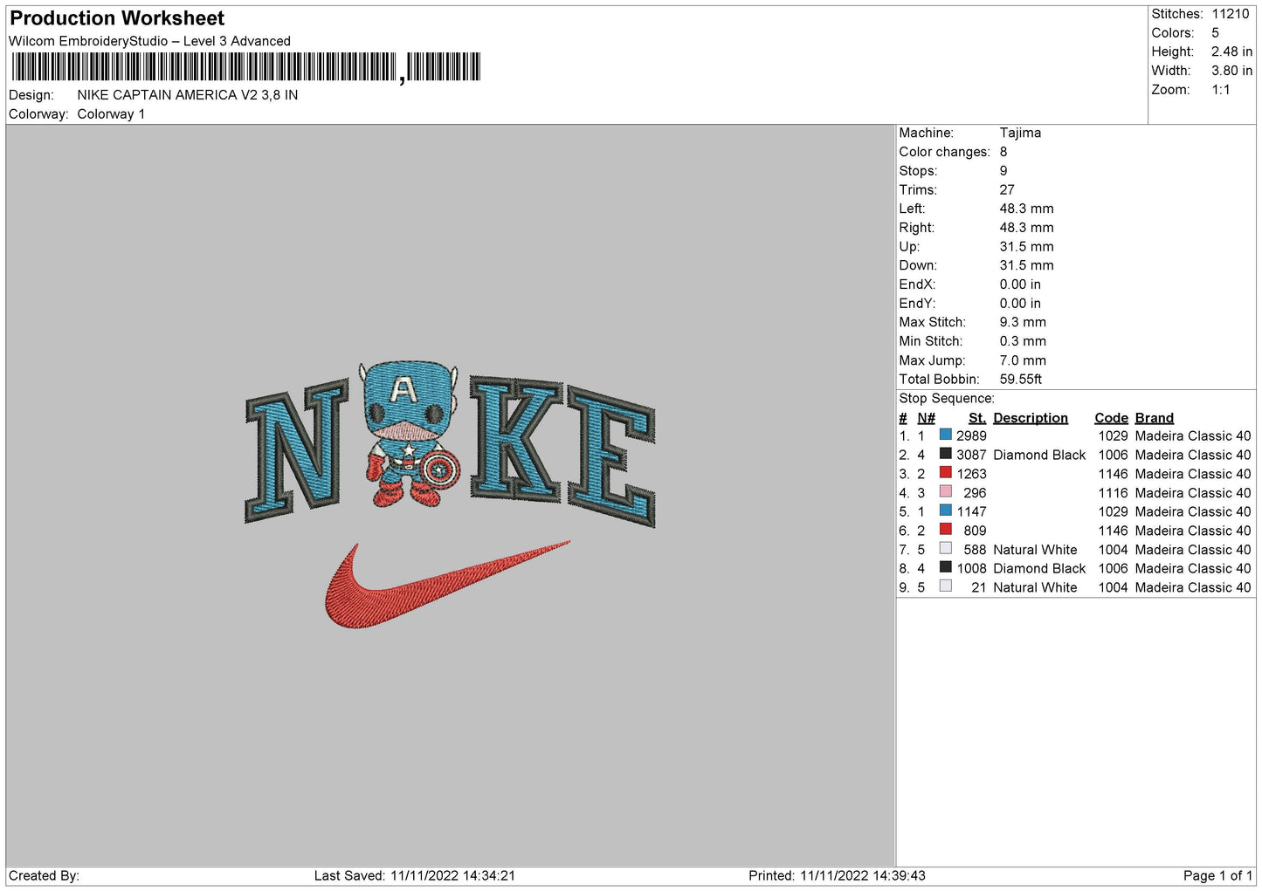Click the EndX value 0.00 in
Viewport: 1262px width, 891px height.
tap(1020, 284)
